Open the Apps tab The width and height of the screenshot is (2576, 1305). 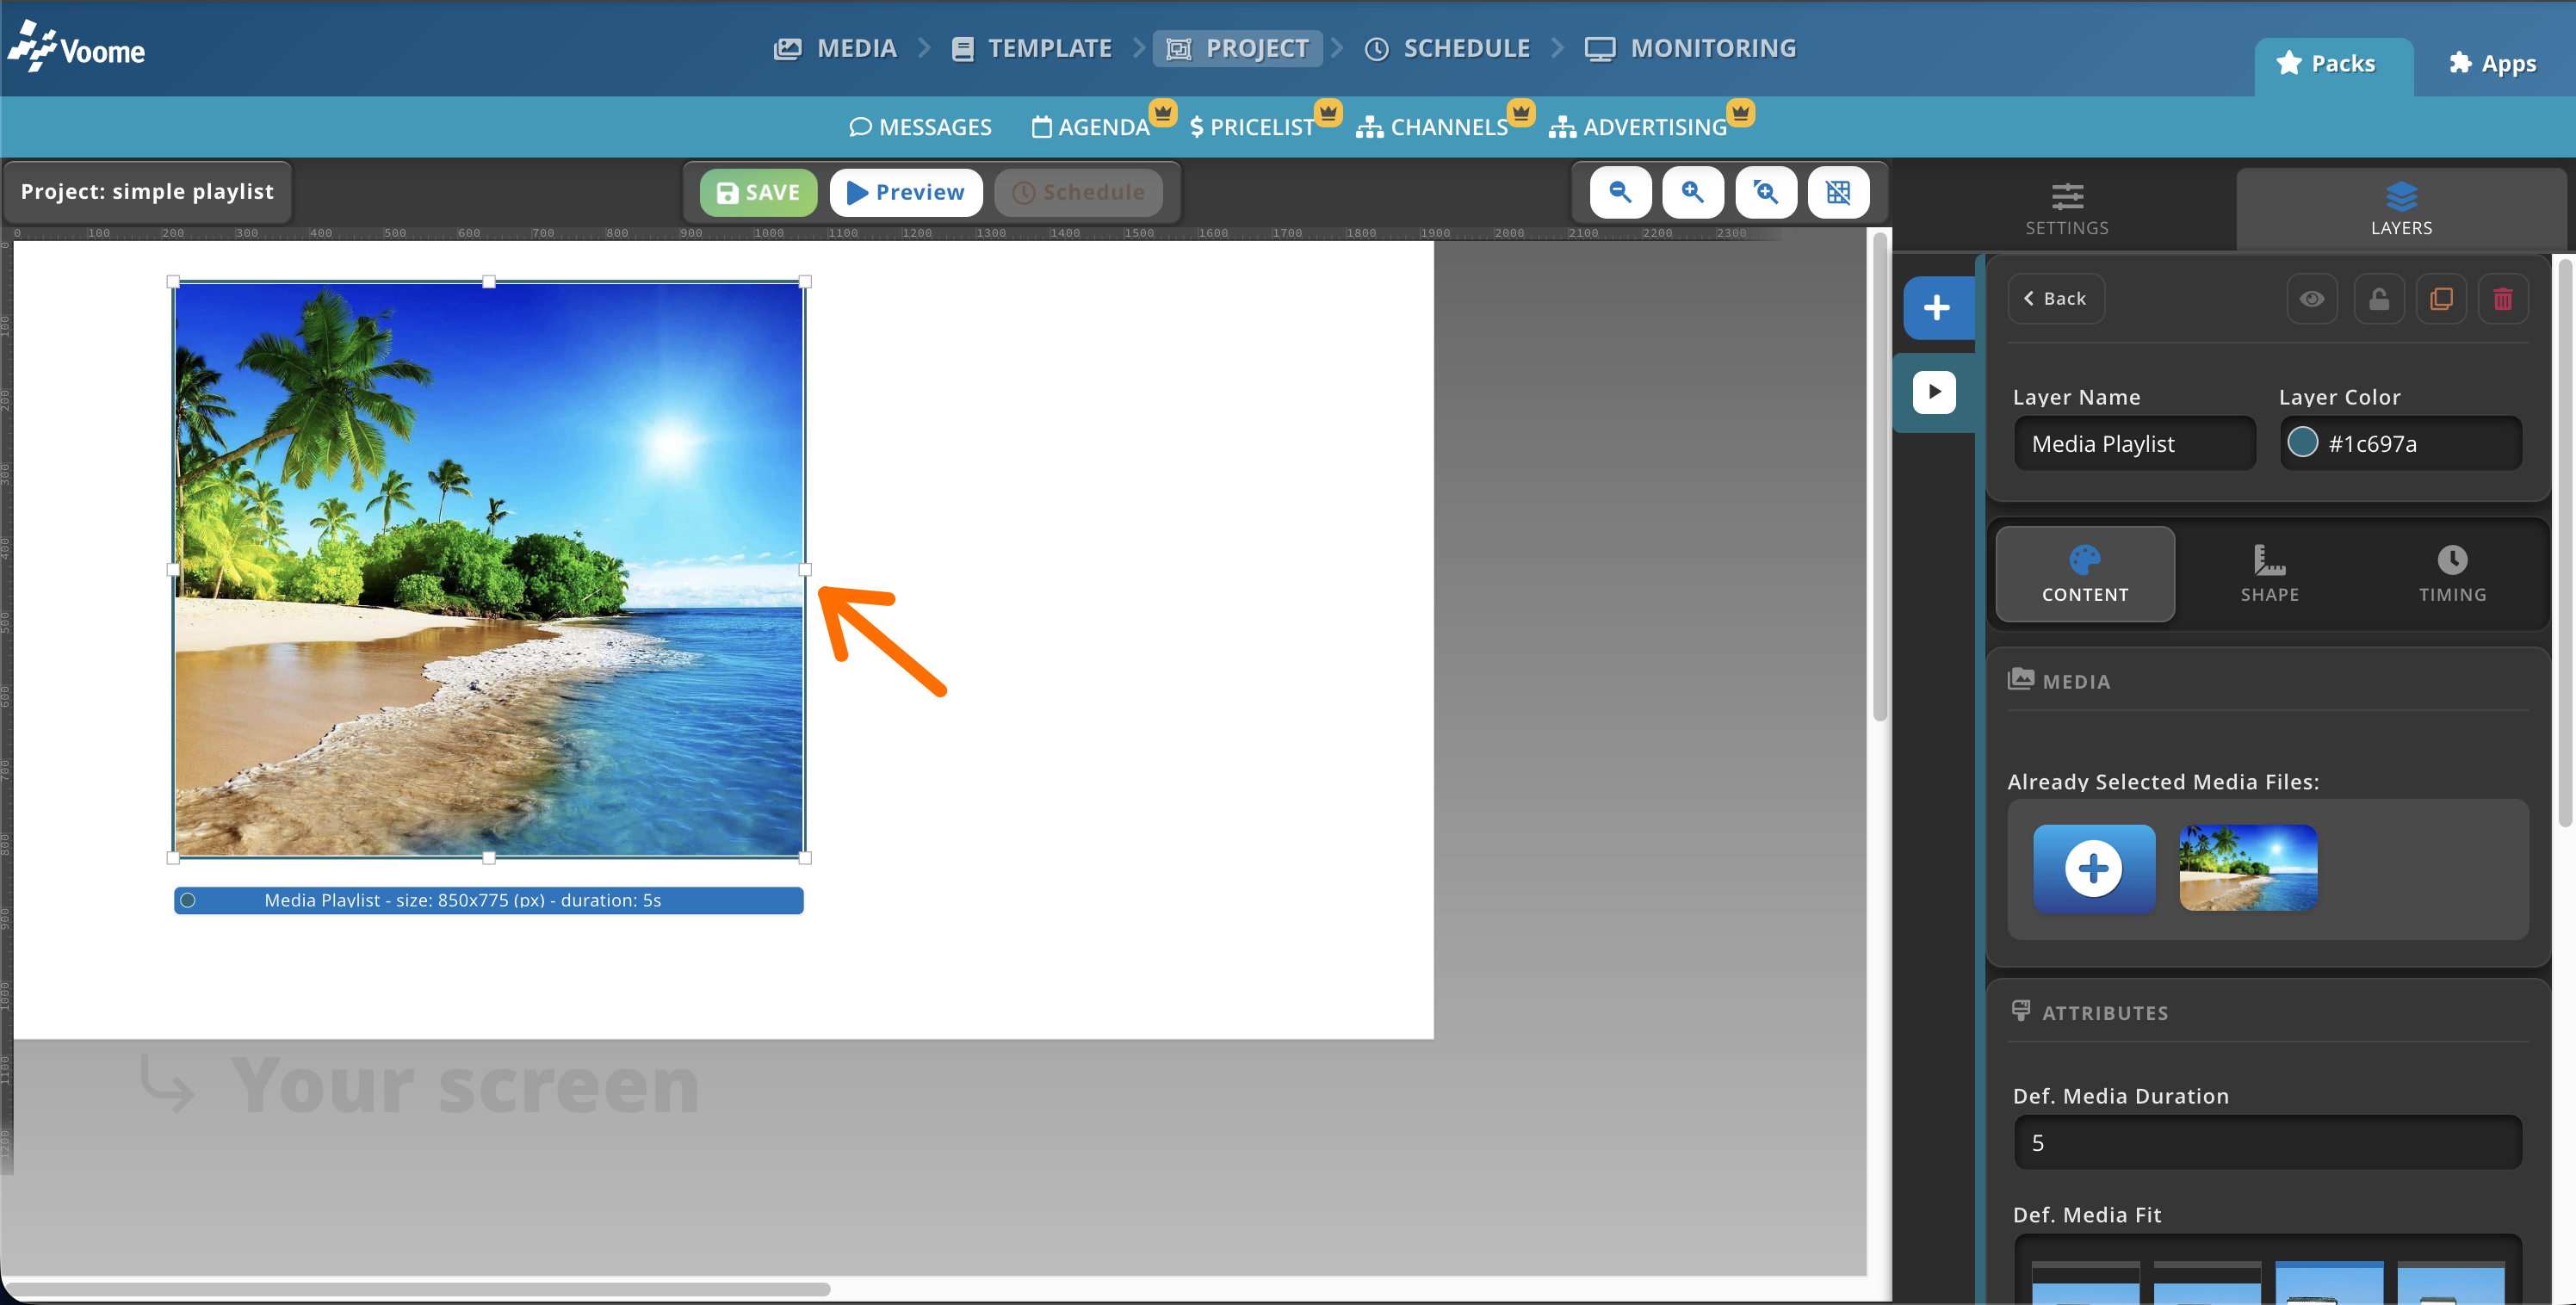pos(2492,64)
